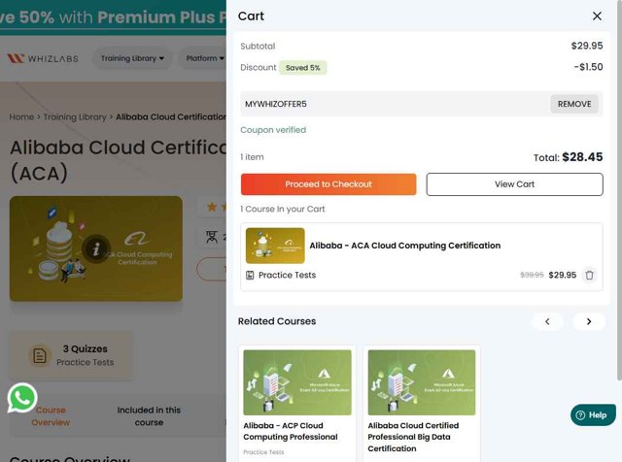Switch to Course Overview tab
This screenshot has width=622, height=462.
(x=51, y=416)
